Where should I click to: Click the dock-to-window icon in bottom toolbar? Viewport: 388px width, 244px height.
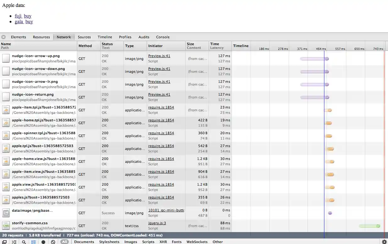pyautogui.click(x=4, y=242)
